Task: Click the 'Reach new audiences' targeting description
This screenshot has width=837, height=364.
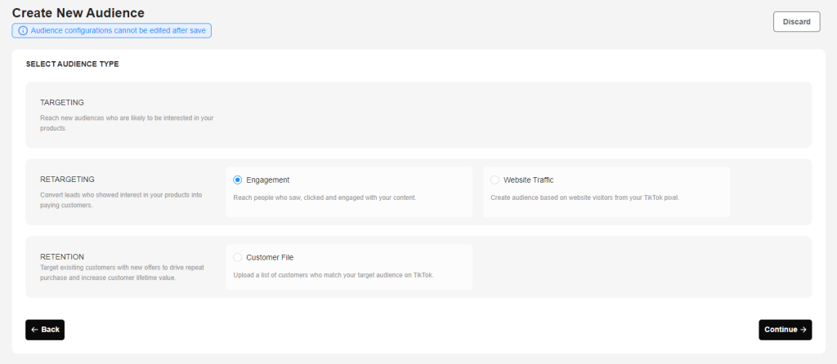Action: click(127, 123)
